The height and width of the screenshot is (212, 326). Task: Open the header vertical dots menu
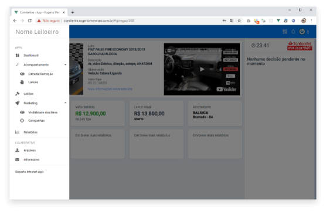(x=308, y=32)
